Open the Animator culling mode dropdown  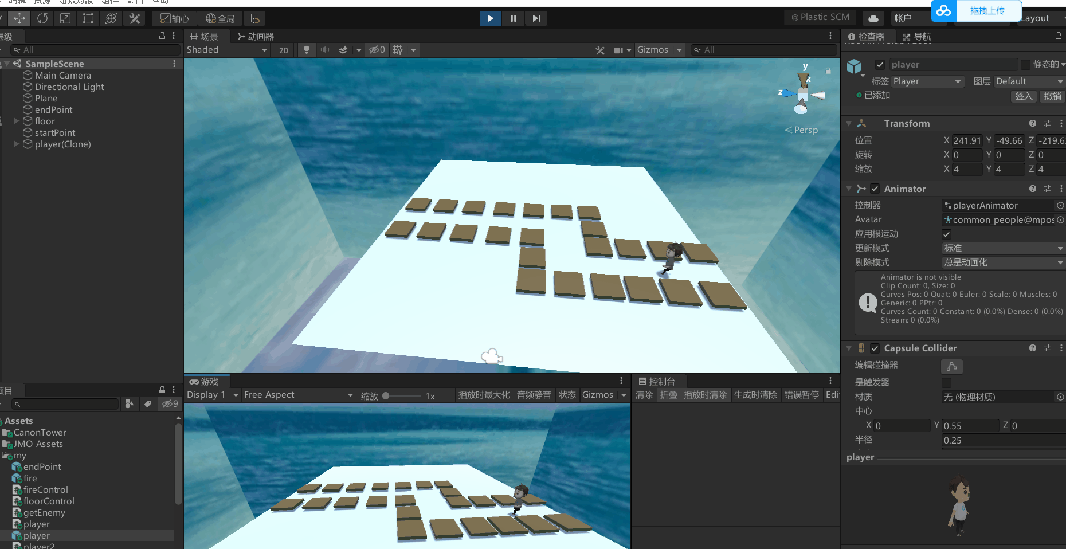click(x=1004, y=262)
